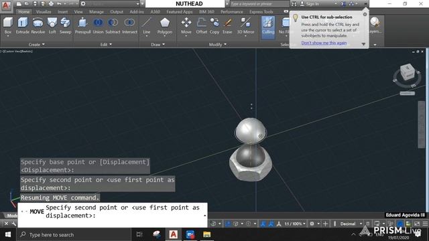429x241 pixels.
Task: Close the CTRL sub-selection tooltip balloon
Action: (x=365, y=14)
